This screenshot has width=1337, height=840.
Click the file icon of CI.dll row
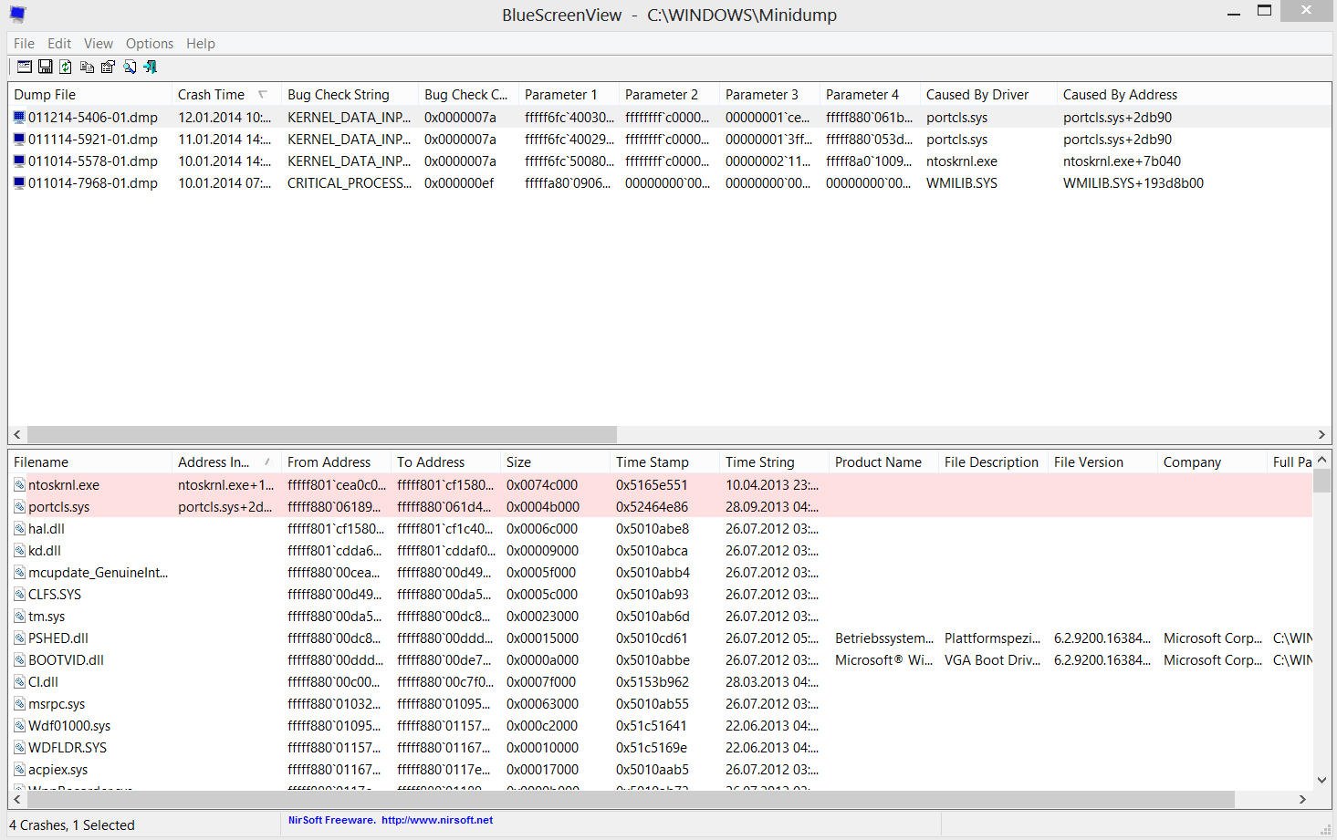pos(19,681)
